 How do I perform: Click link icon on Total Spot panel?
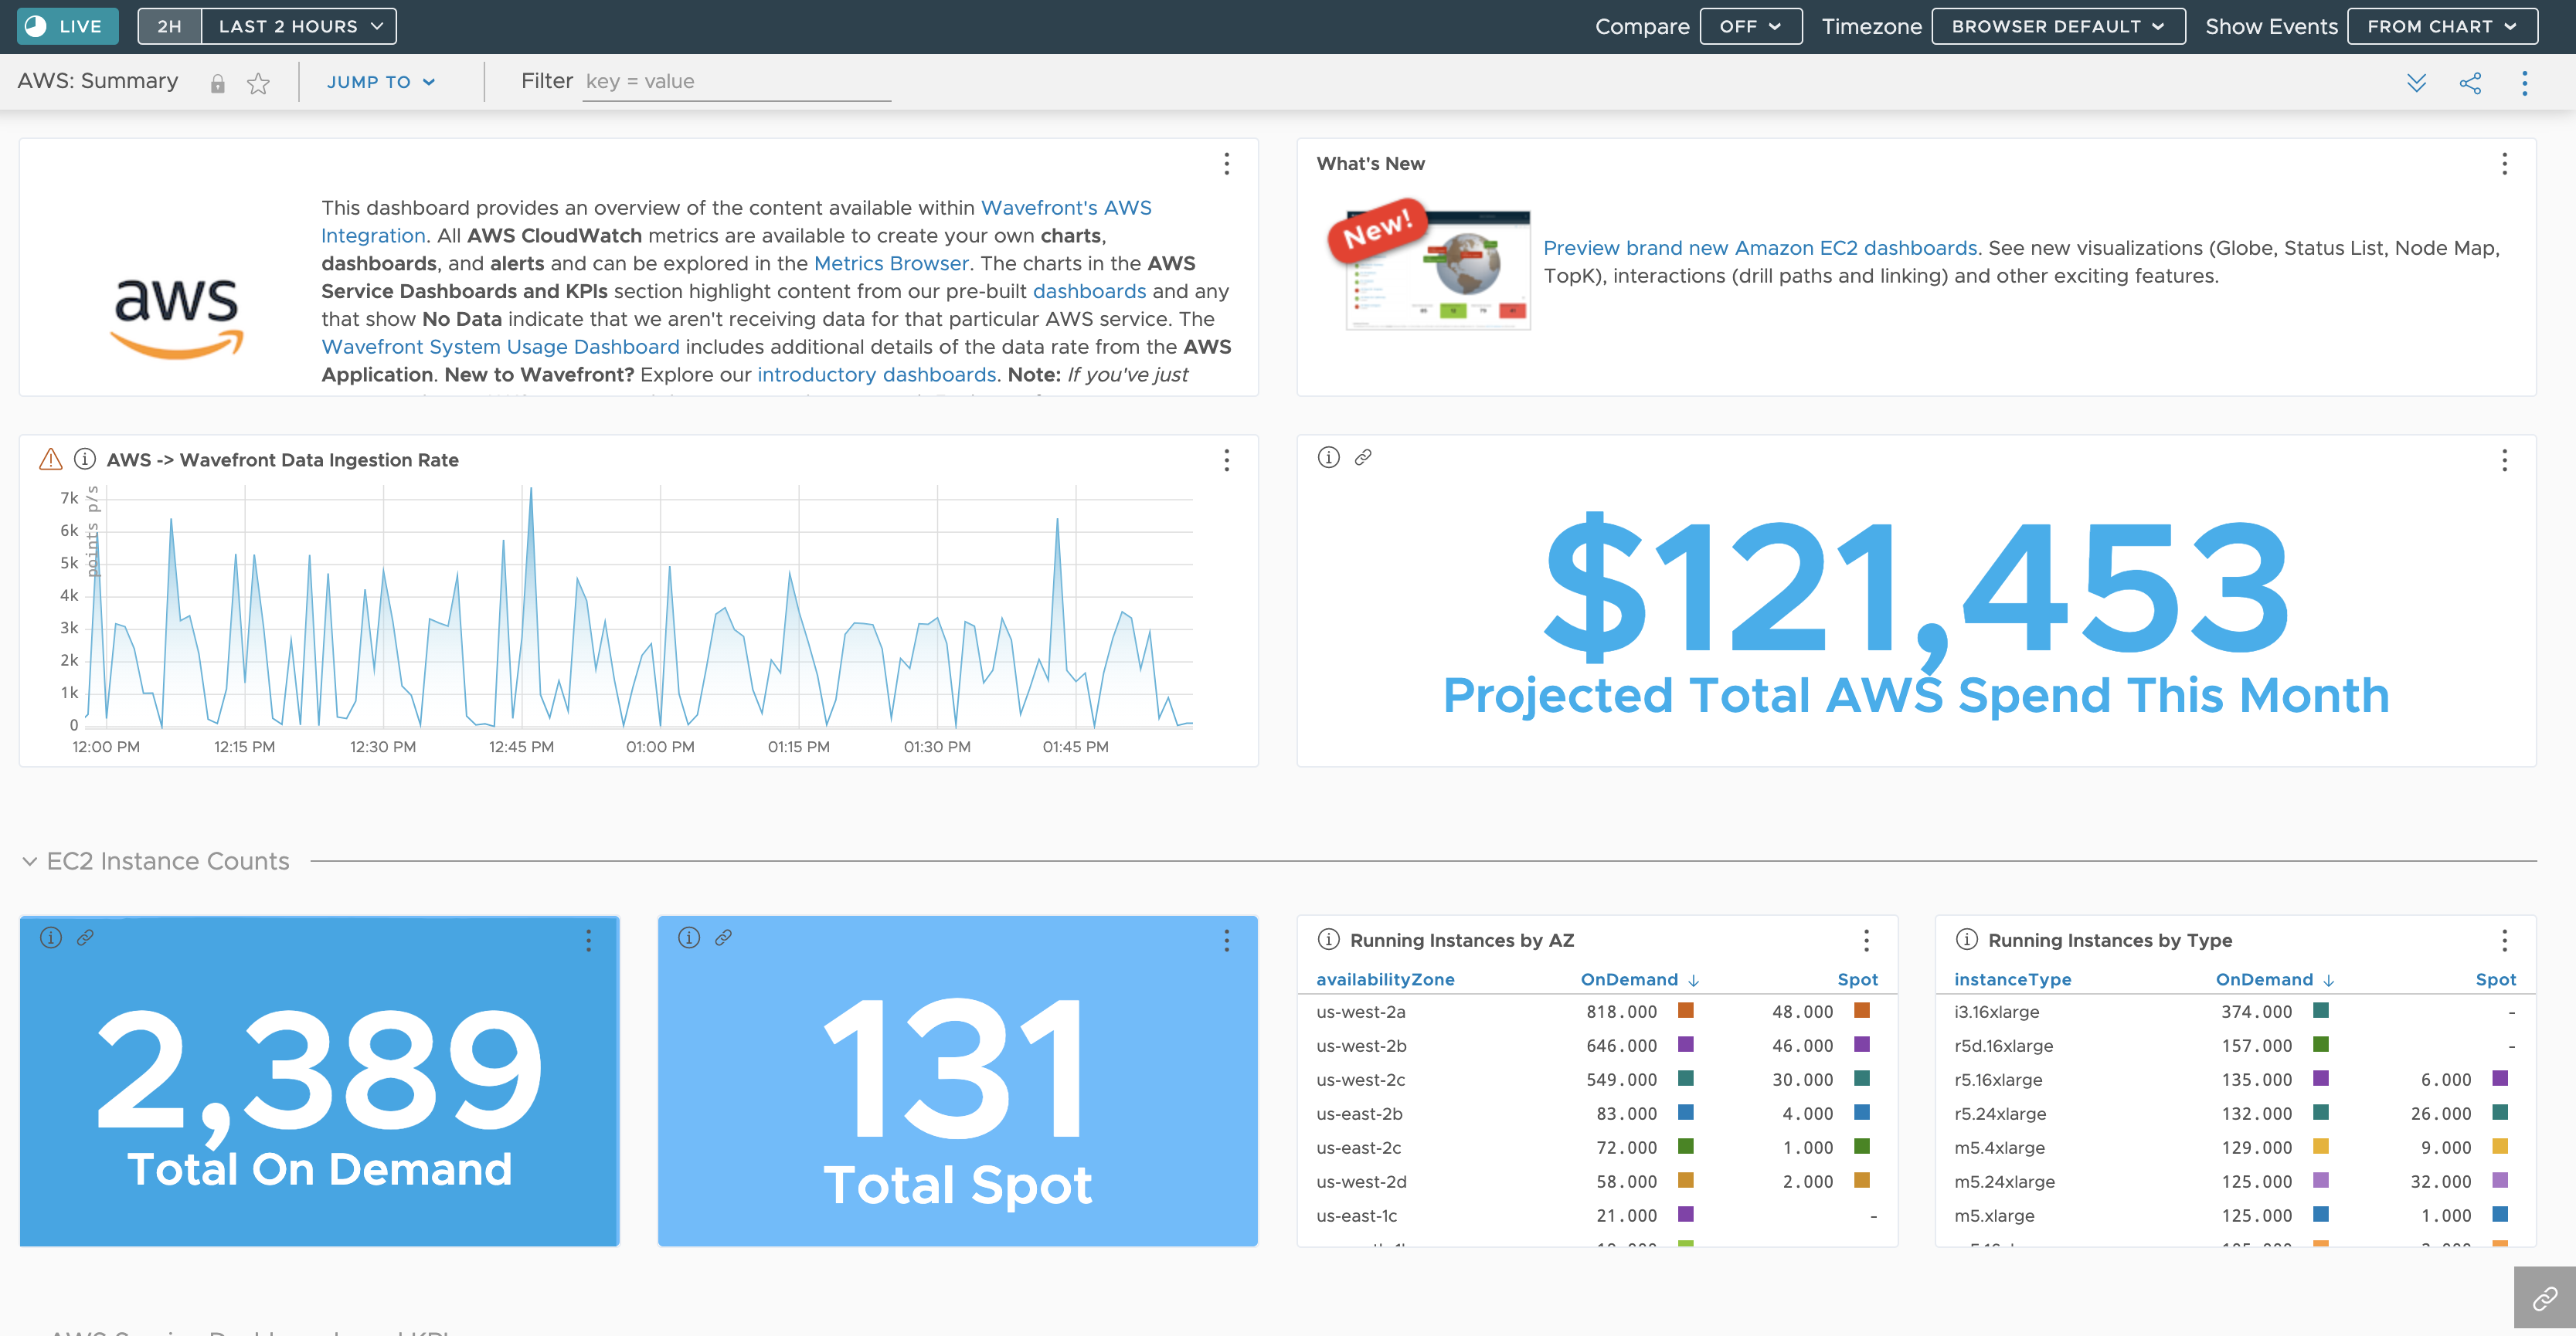[x=723, y=938]
